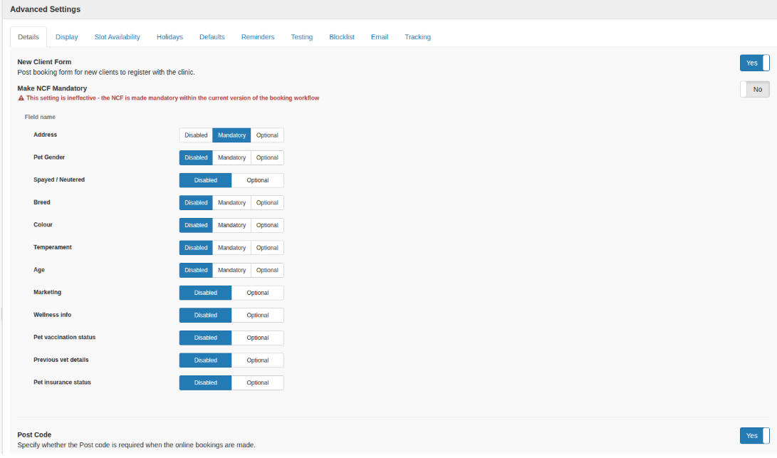Make the Breed field mandatory

point(231,202)
